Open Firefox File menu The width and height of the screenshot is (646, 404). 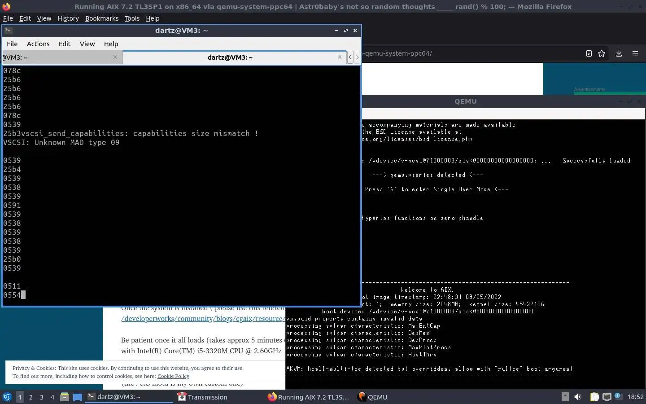[x=8, y=18]
